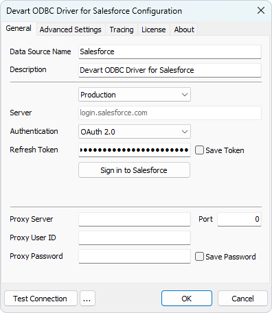The height and width of the screenshot is (313, 272).
Task: Open the Tracing tab
Action: click(x=122, y=30)
